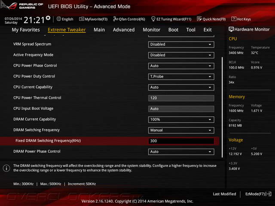Open Qfan Control(F6)
Viewport: 275px width, 206px height.
129,19
